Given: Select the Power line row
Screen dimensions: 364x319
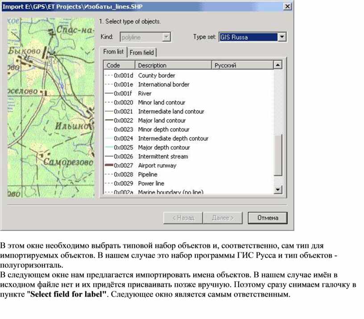Looking at the screenshot, I should (189, 184).
